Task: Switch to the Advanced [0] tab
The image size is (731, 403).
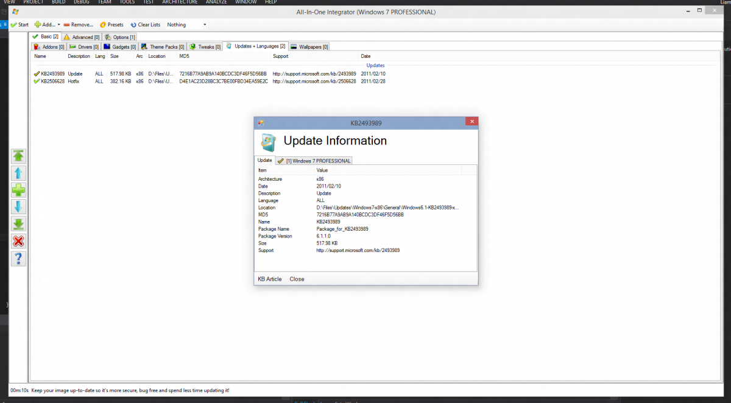Action: (x=81, y=37)
